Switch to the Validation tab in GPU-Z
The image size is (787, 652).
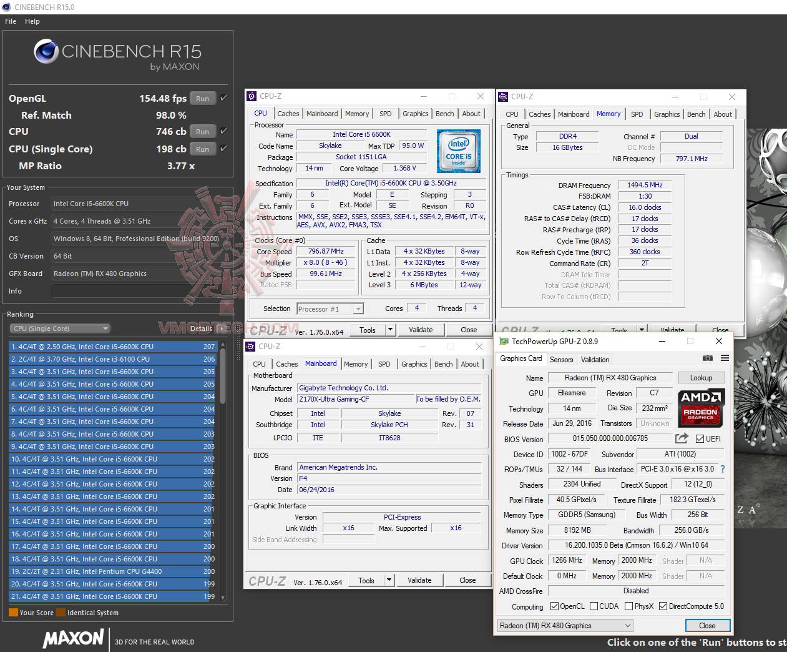(x=595, y=360)
